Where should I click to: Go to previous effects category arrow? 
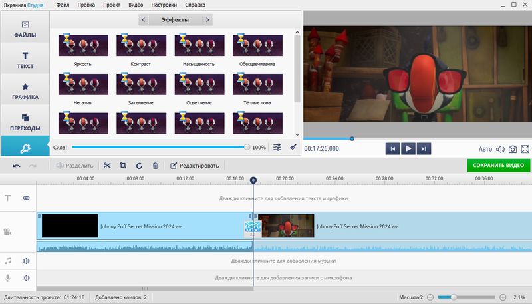click(144, 20)
